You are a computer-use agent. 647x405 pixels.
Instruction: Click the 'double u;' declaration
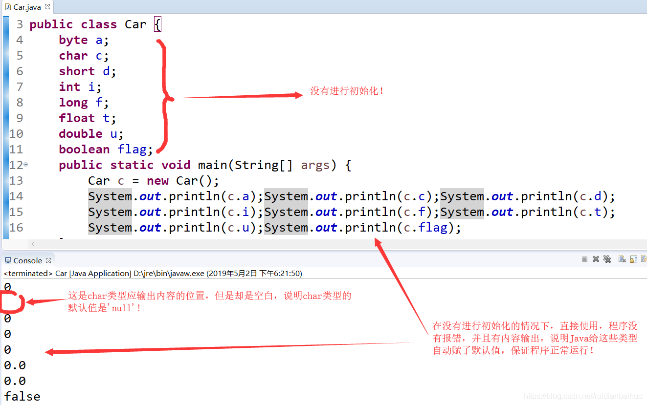91,134
